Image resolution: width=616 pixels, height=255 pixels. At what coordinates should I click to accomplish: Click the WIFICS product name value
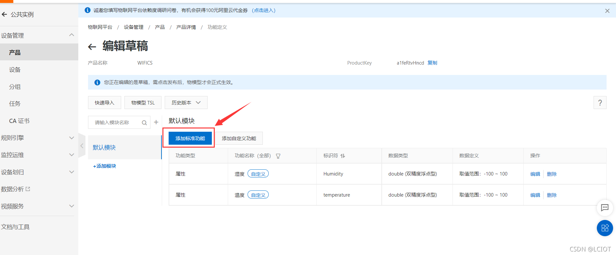pyautogui.click(x=145, y=63)
